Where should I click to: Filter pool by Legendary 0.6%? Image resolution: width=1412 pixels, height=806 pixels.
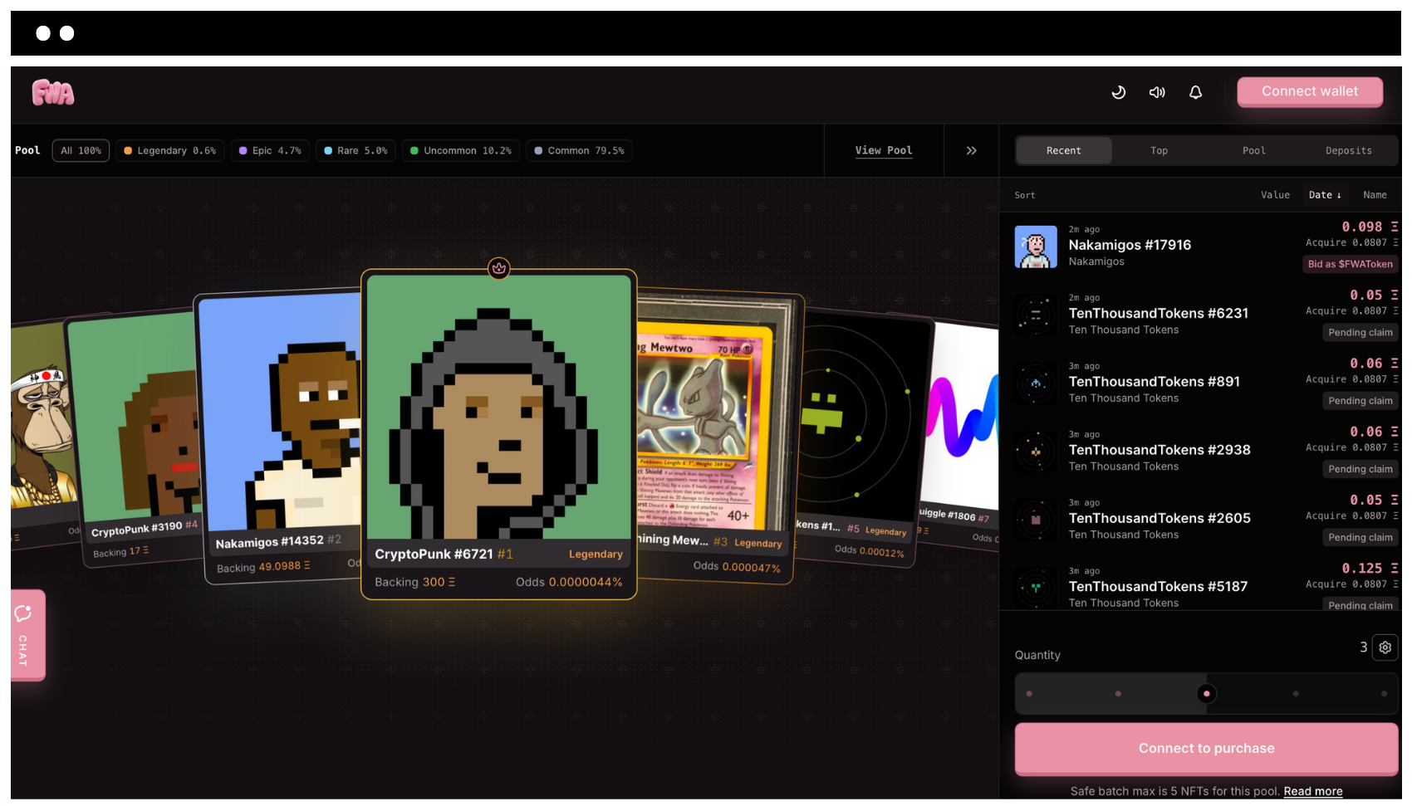169,150
